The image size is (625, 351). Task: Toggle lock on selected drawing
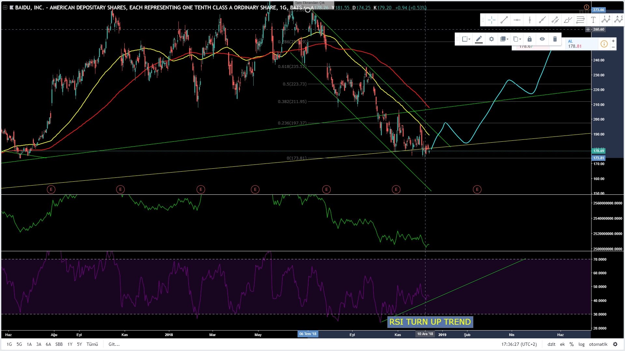click(530, 39)
